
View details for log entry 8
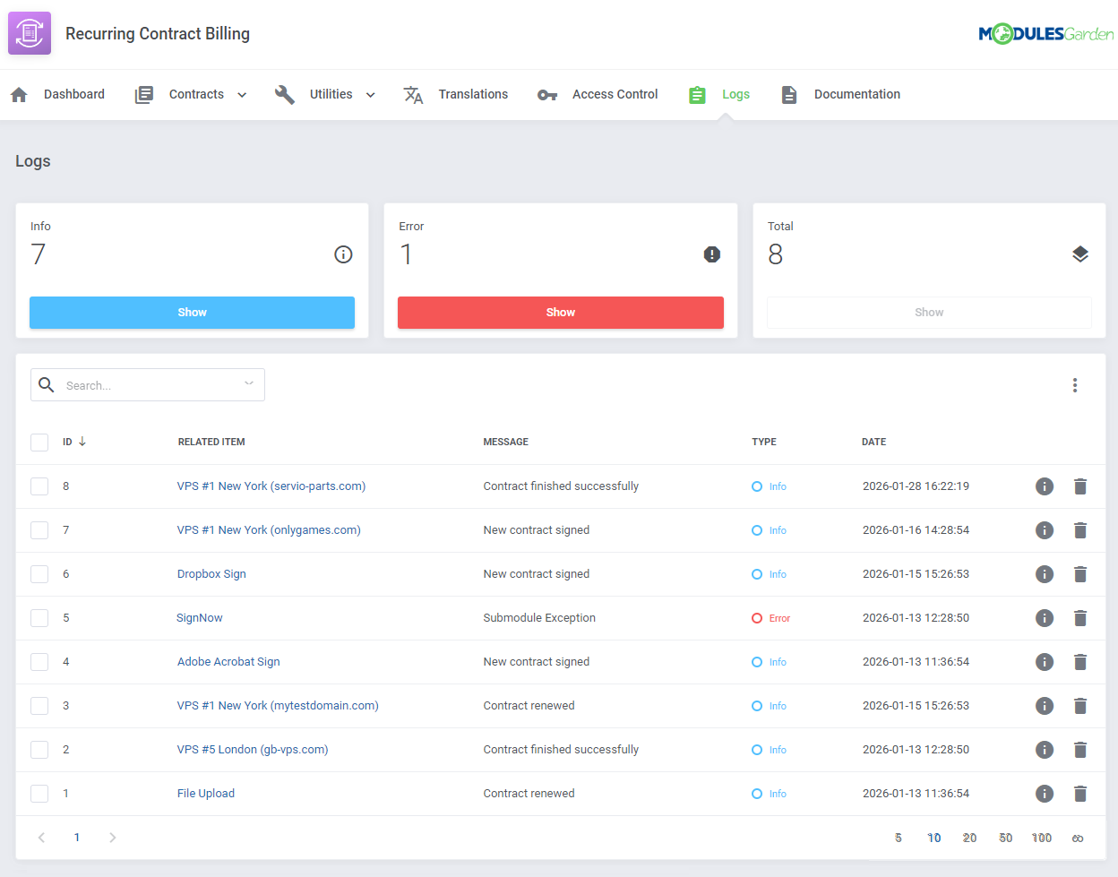1045,486
